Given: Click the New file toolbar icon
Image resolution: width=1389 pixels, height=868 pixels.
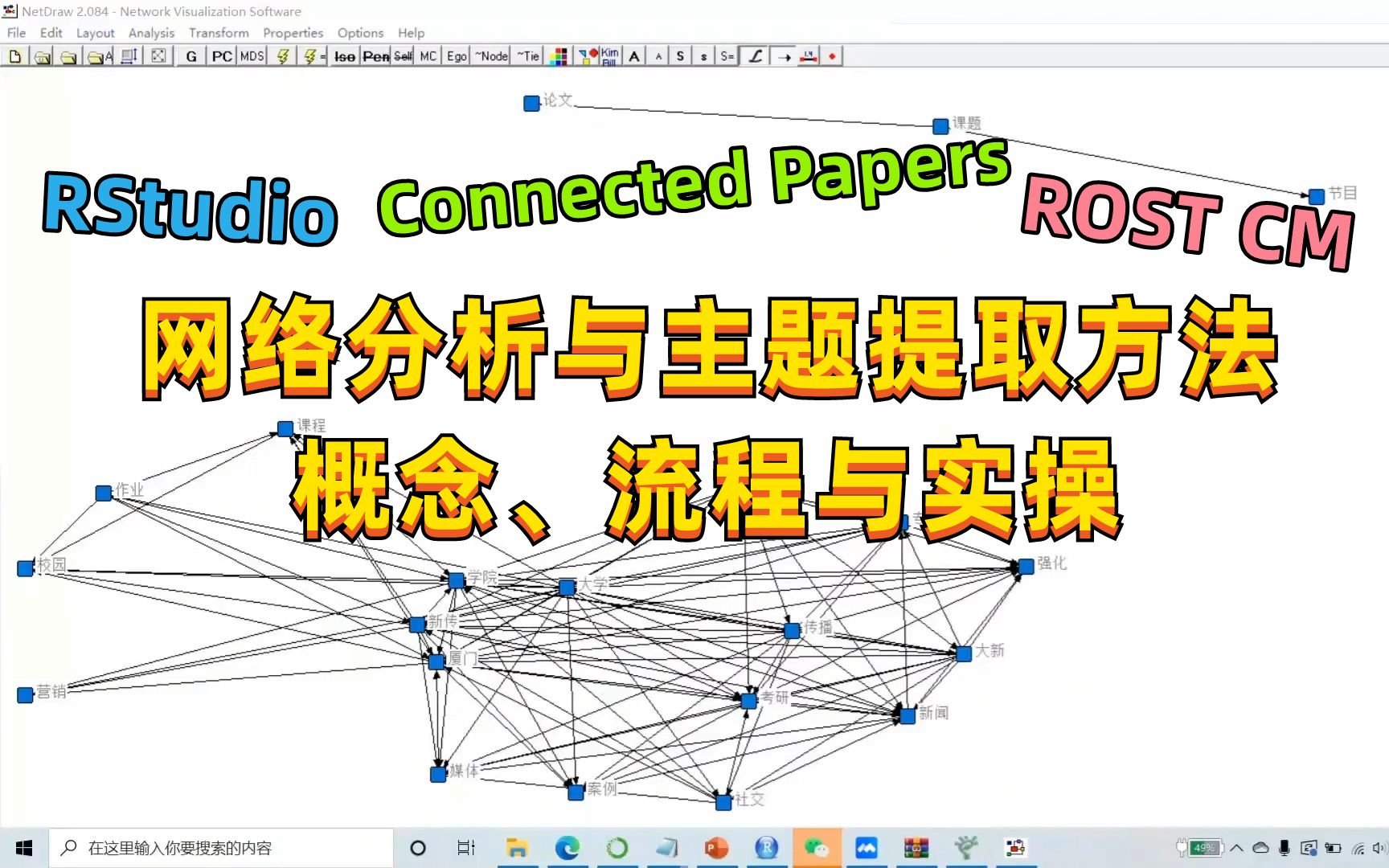Looking at the screenshot, I should (x=14, y=56).
